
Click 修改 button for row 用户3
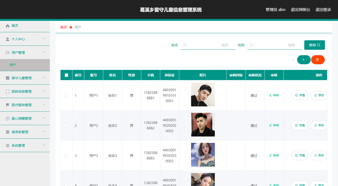[x=319, y=156]
